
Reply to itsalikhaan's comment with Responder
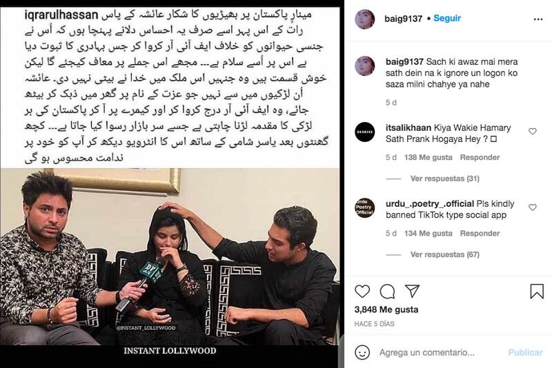pyautogui.click(x=480, y=157)
